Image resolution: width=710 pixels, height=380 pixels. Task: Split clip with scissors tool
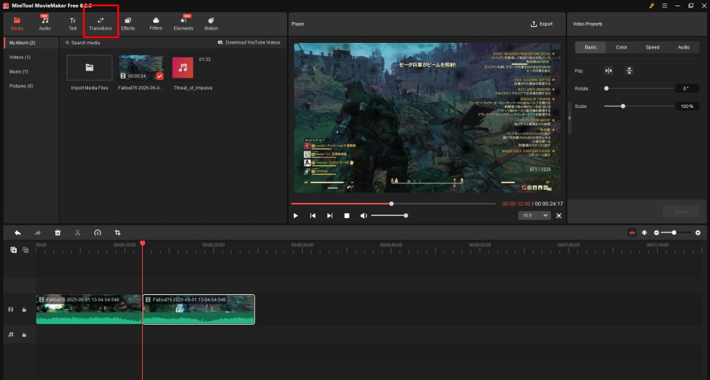coord(78,233)
